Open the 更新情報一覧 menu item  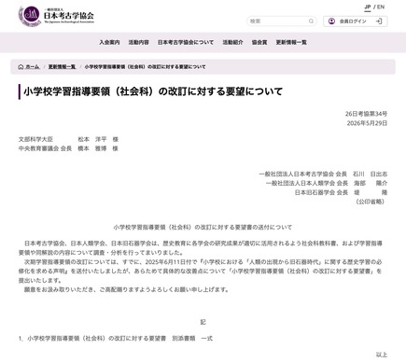tap(291, 42)
